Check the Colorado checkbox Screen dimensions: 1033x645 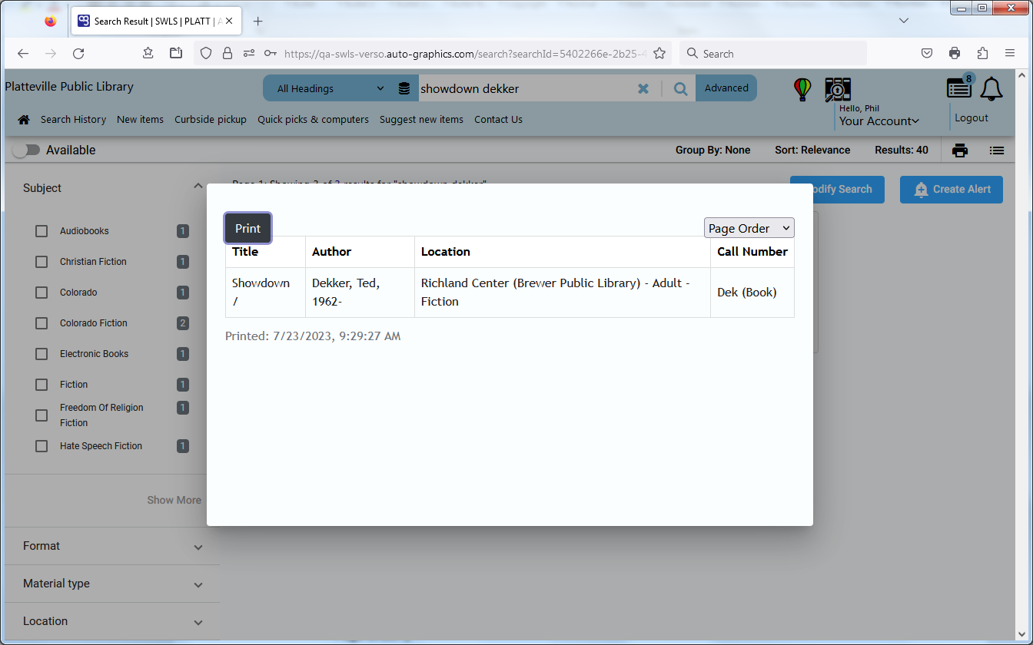[x=42, y=293]
